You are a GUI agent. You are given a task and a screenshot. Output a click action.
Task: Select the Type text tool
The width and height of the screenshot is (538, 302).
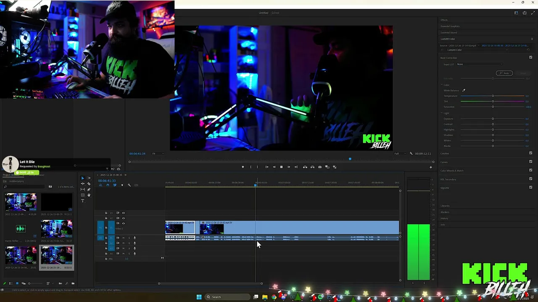(83, 201)
